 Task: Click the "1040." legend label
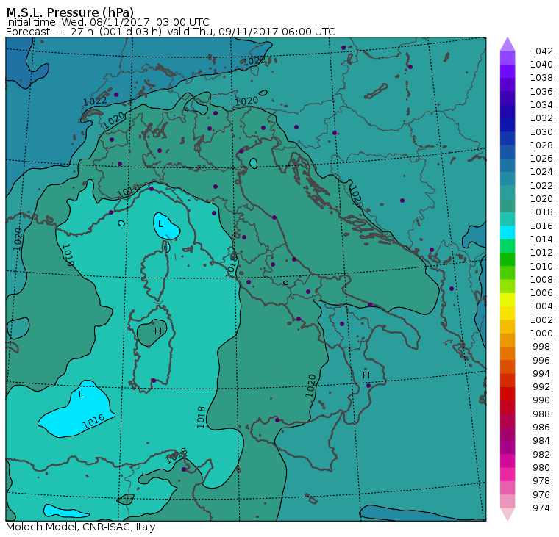pyautogui.click(x=543, y=65)
